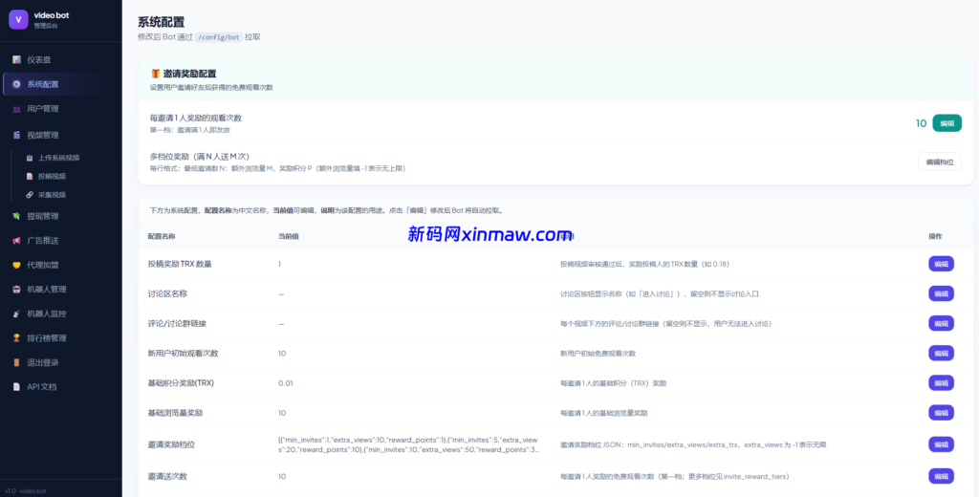979x497 pixels.
Task: Click the 邀请送次数 name cell
Action: tap(167, 476)
